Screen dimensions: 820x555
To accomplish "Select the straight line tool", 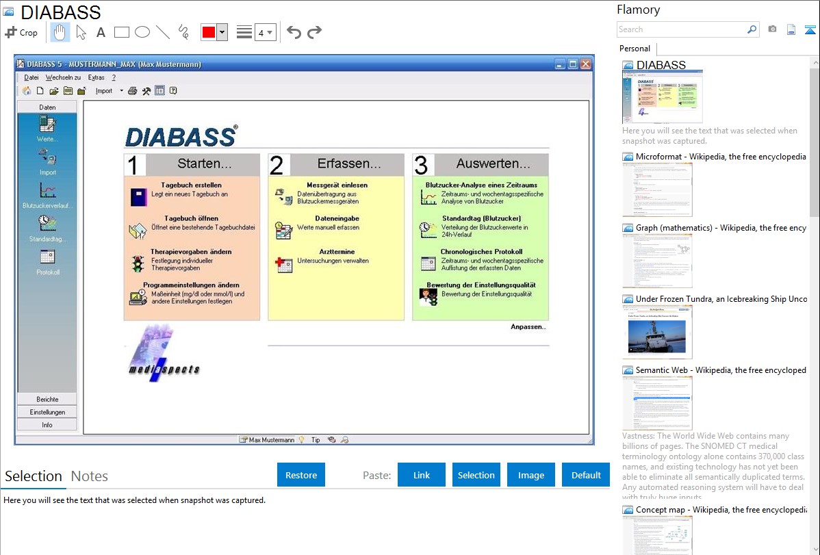I will coord(163,32).
